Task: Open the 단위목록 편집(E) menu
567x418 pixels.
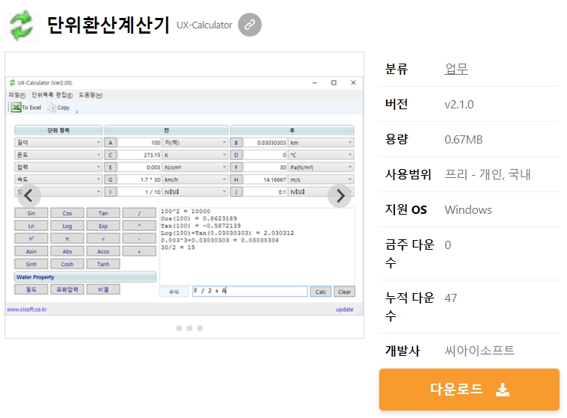Action: [x=52, y=95]
